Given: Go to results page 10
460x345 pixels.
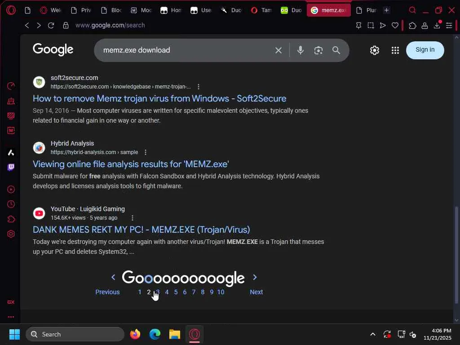Looking at the screenshot, I should [221, 292].
